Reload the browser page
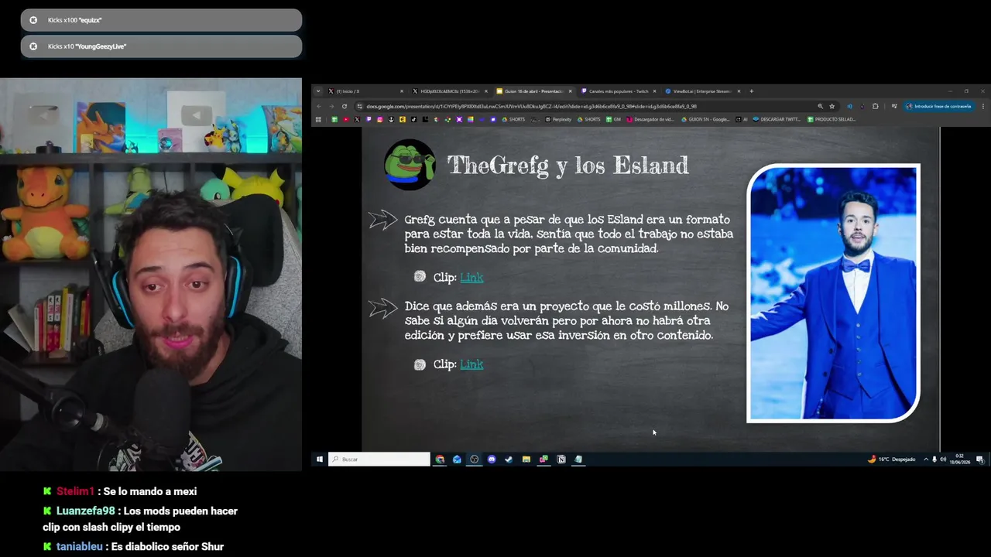This screenshot has height=557, width=991. [345, 106]
